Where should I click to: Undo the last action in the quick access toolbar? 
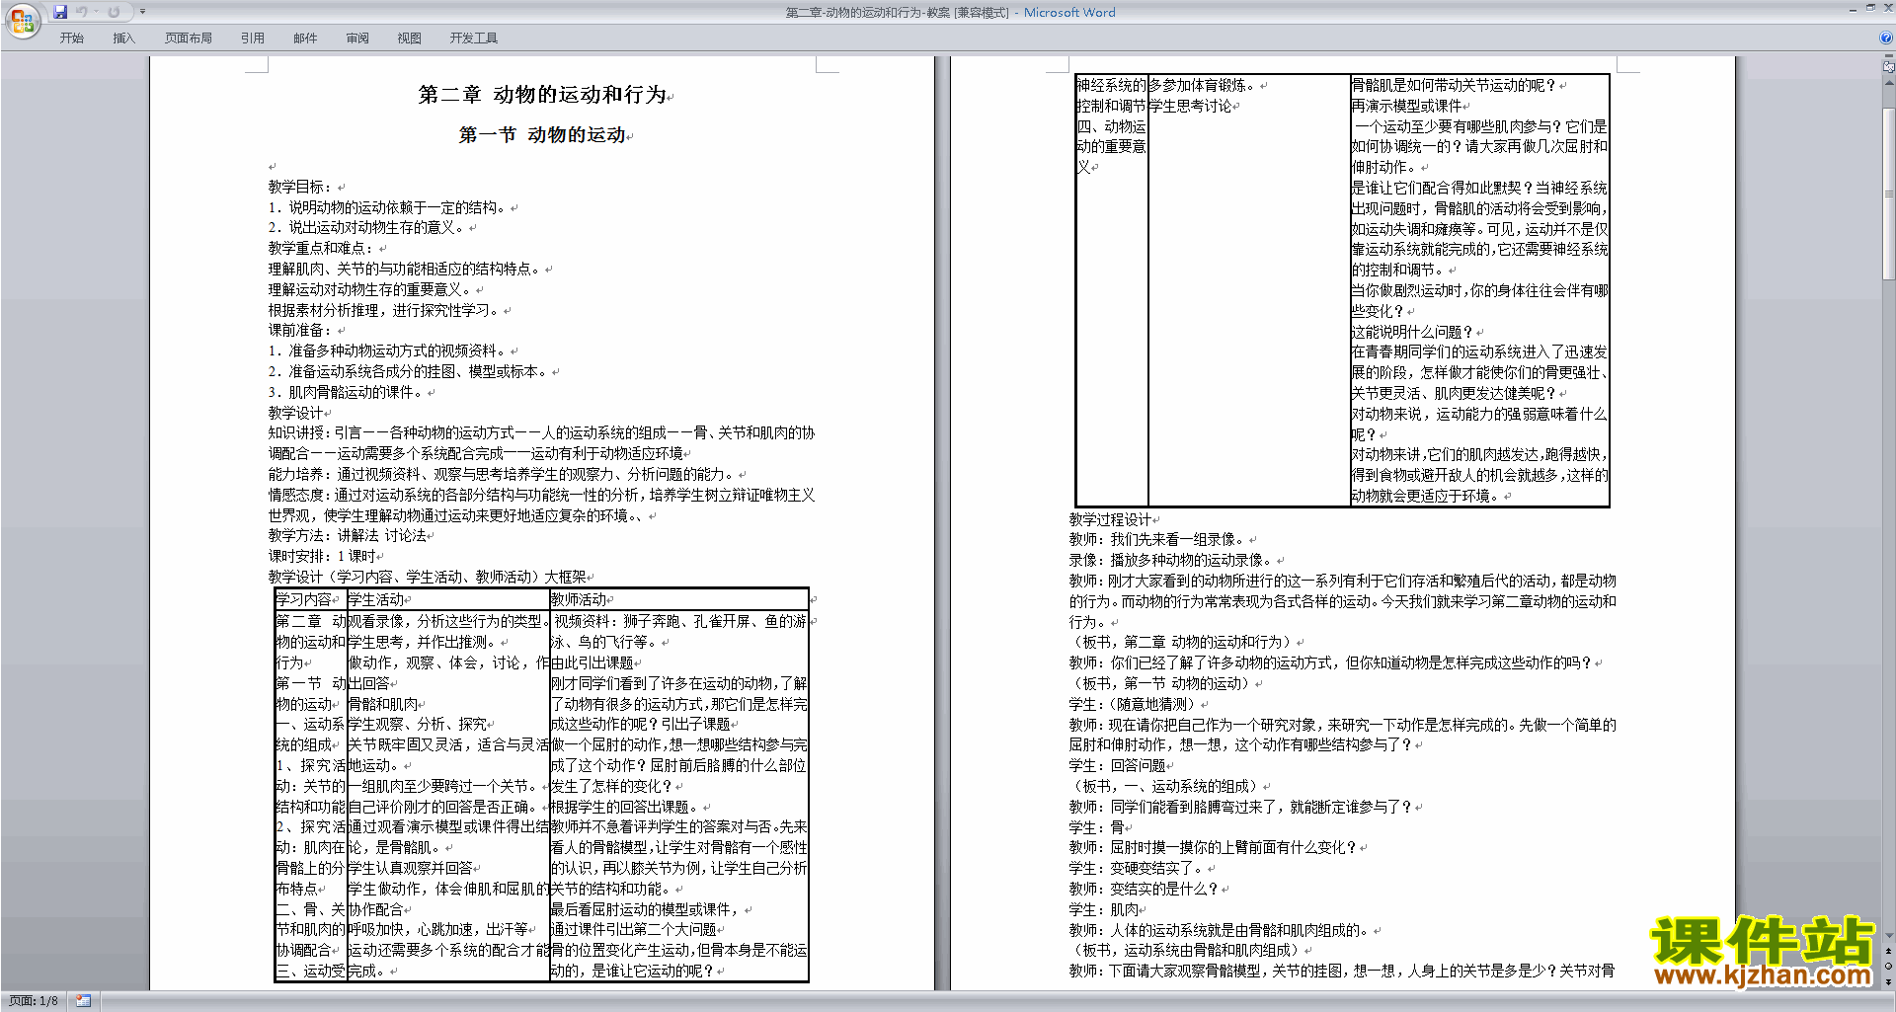[81, 12]
